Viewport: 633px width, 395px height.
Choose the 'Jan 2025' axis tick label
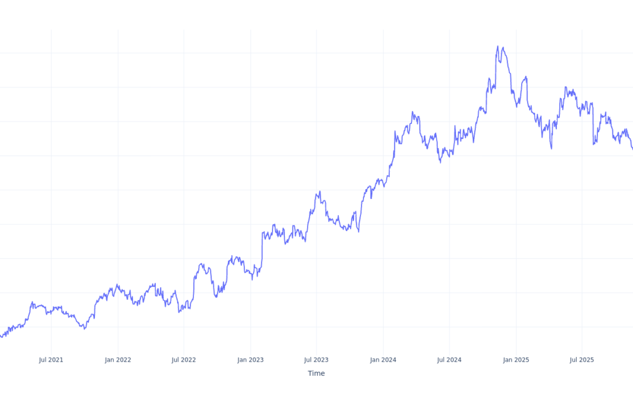[516, 360]
